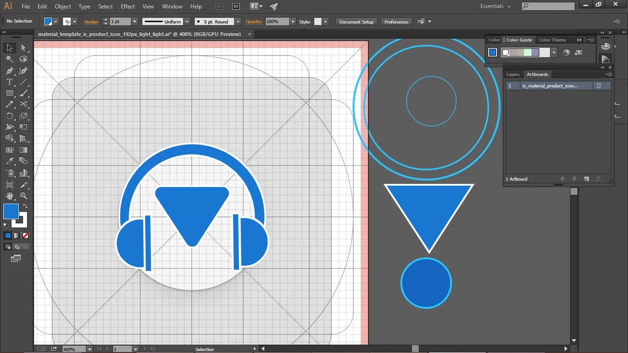
Task: Open the stroke color dropdown arrow
Action: (75, 22)
